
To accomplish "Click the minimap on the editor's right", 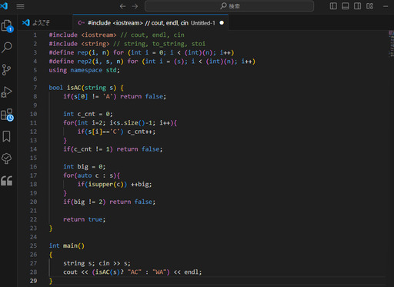I will [x=391, y=44].
